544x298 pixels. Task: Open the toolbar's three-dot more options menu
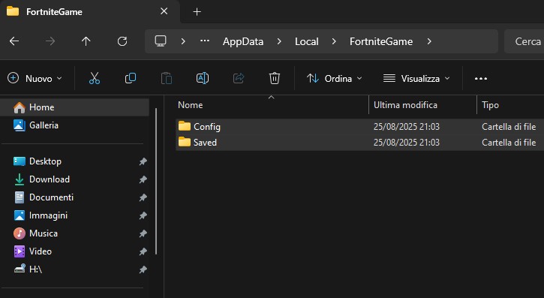(481, 79)
